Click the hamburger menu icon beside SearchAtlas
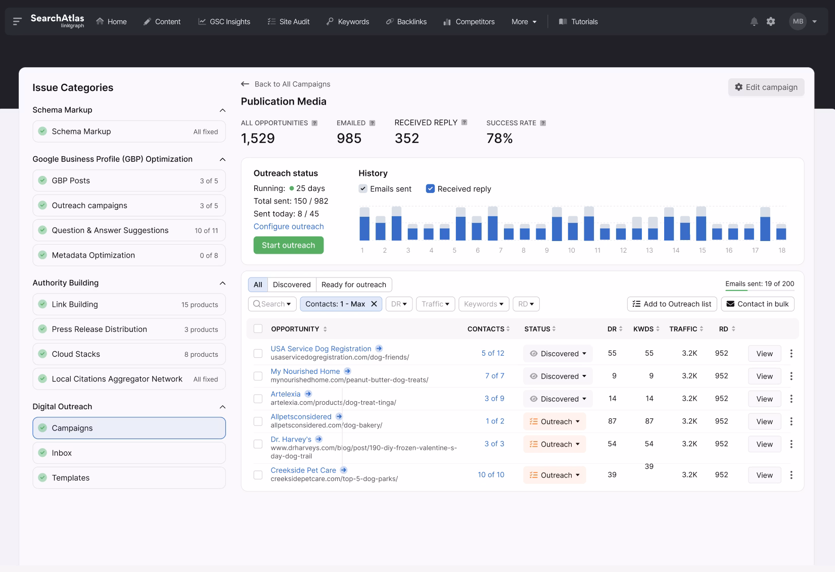The image size is (835, 572). click(x=17, y=21)
